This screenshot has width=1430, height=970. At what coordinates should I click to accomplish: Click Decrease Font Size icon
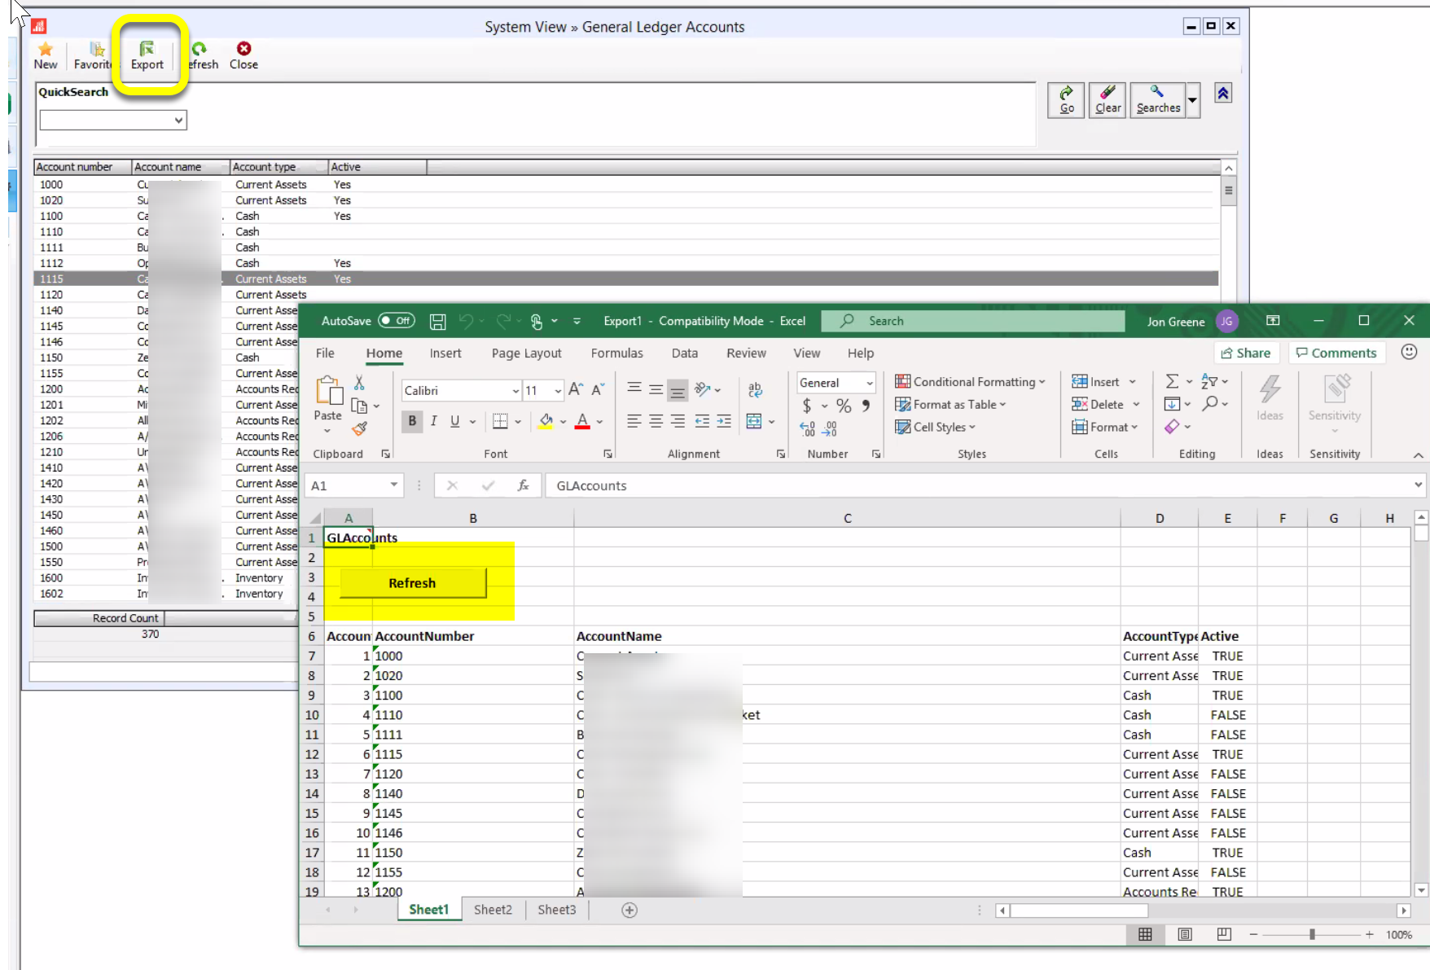[598, 390]
